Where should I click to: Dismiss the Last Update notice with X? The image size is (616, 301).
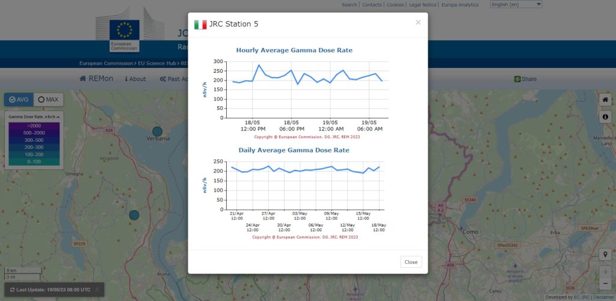[97, 290]
